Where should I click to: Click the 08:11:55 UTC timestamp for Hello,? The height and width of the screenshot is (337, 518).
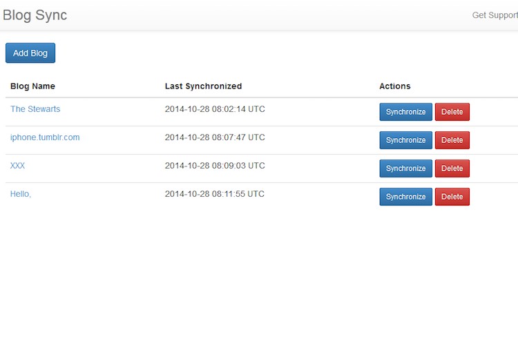tap(215, 194)
